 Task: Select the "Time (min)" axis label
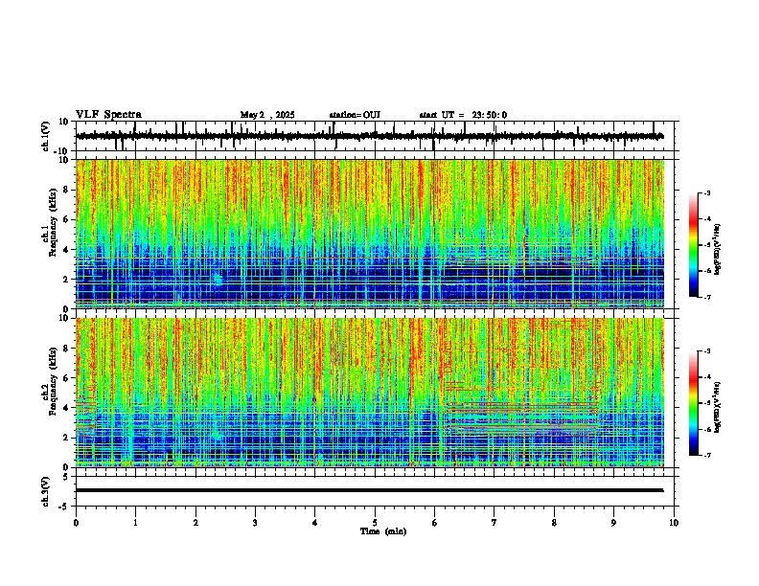pyautogui.click(x=383, y=531)
